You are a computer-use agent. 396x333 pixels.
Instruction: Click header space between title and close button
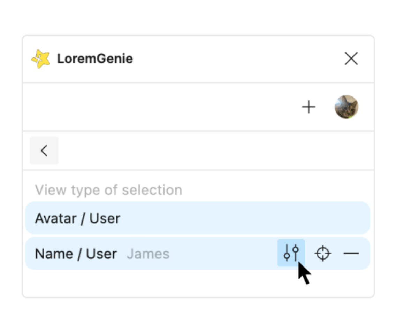[237, 59]
